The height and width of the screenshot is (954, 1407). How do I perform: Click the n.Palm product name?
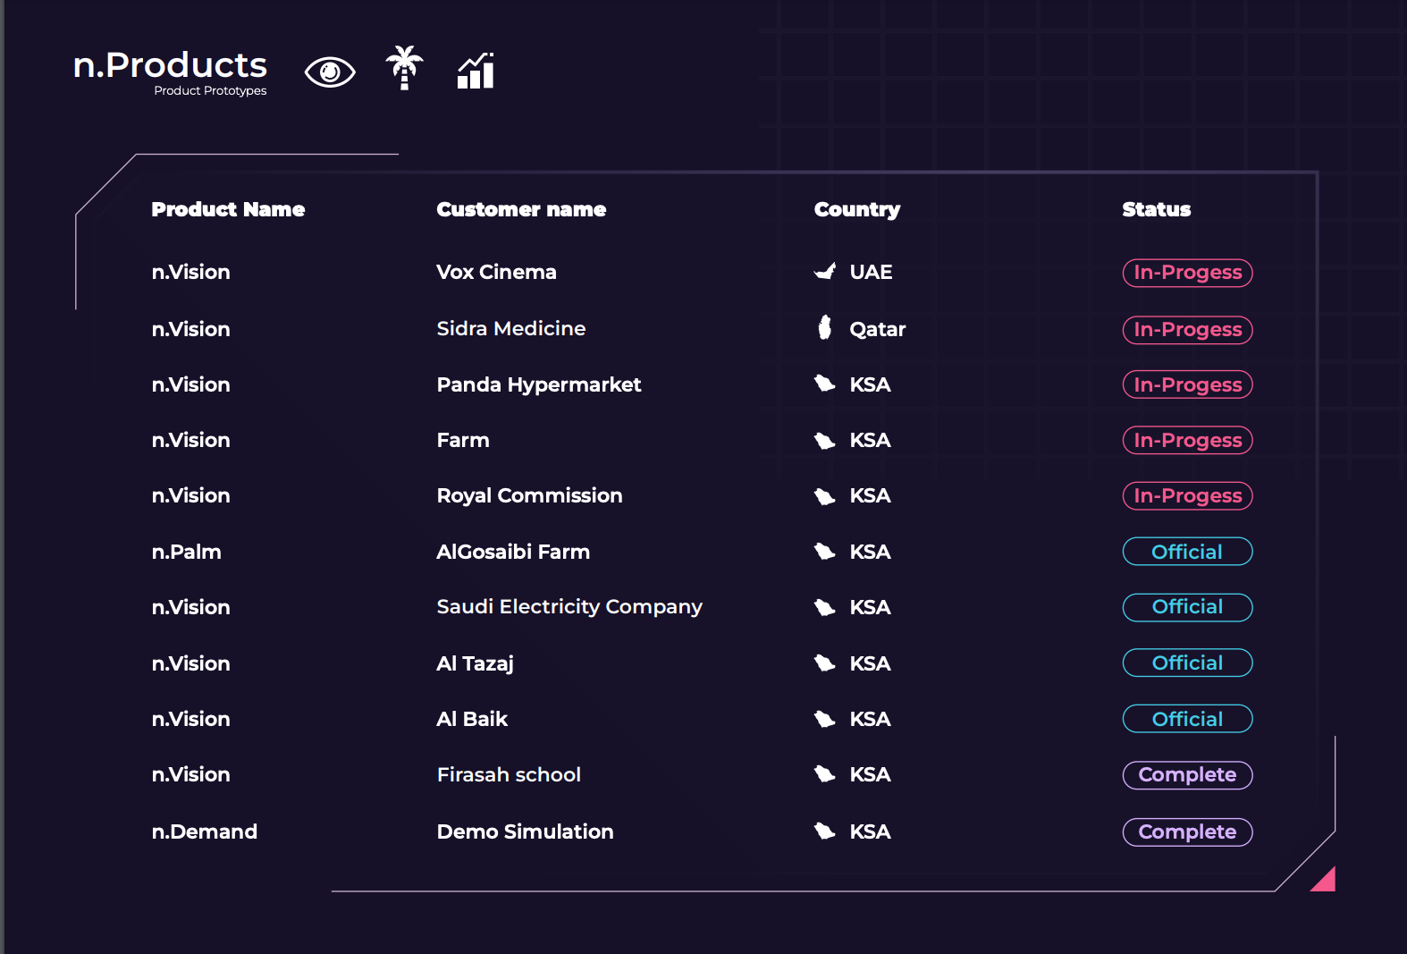click(x=186, y=552)
